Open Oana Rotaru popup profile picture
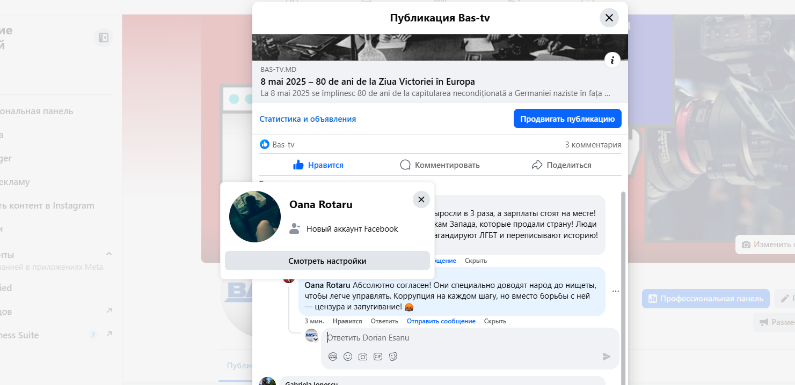 [x=255, y=217]
